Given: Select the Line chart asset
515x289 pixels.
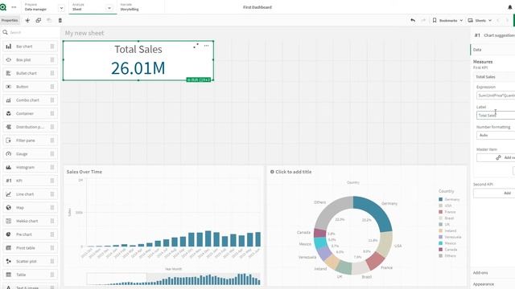Looking at the screenshot, I should pos(30,194).
